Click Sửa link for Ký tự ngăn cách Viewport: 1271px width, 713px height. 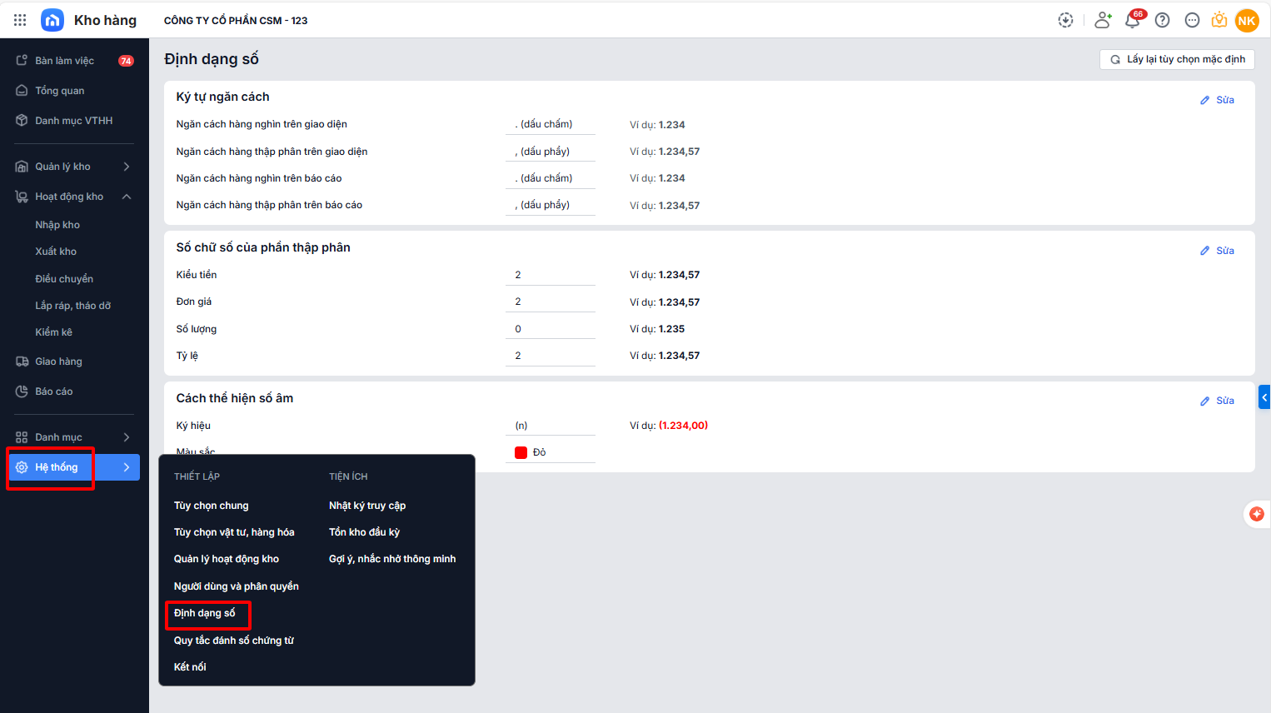[1225, 100]
